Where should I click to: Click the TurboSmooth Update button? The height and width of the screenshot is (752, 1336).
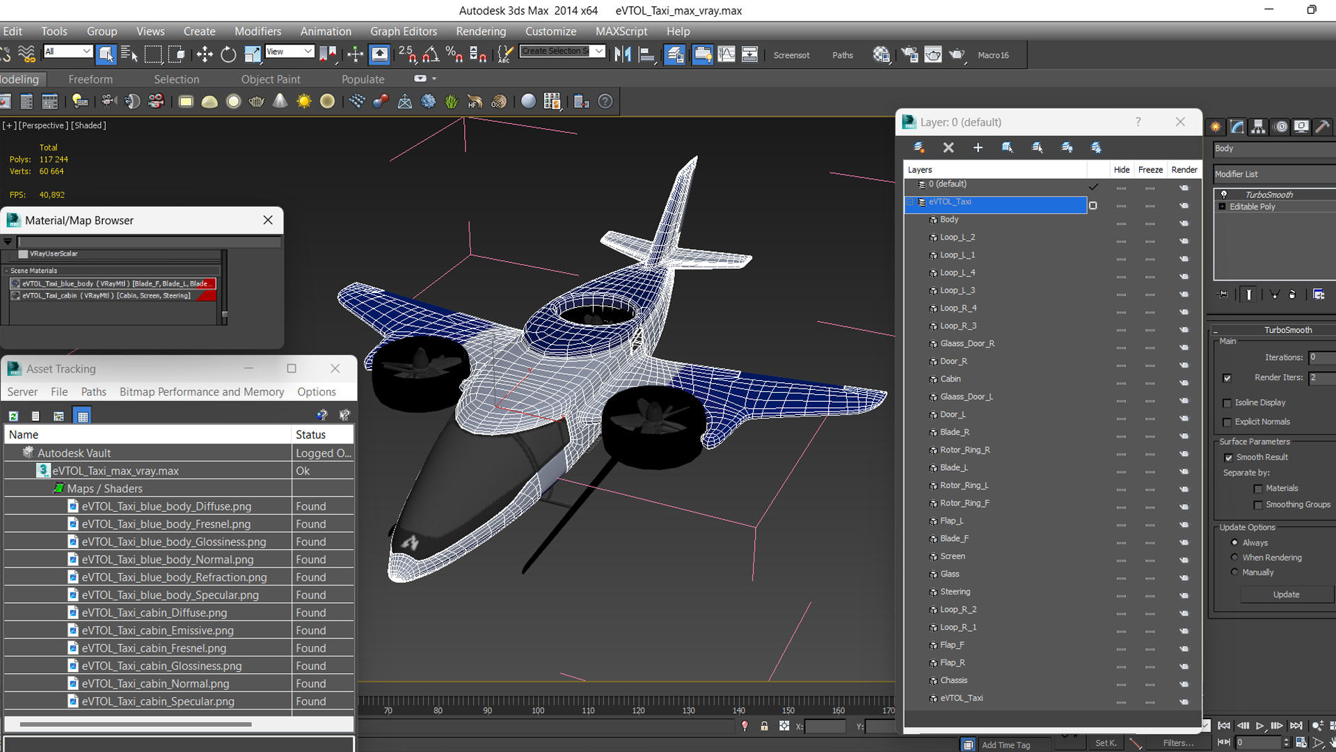point(1286,595)
